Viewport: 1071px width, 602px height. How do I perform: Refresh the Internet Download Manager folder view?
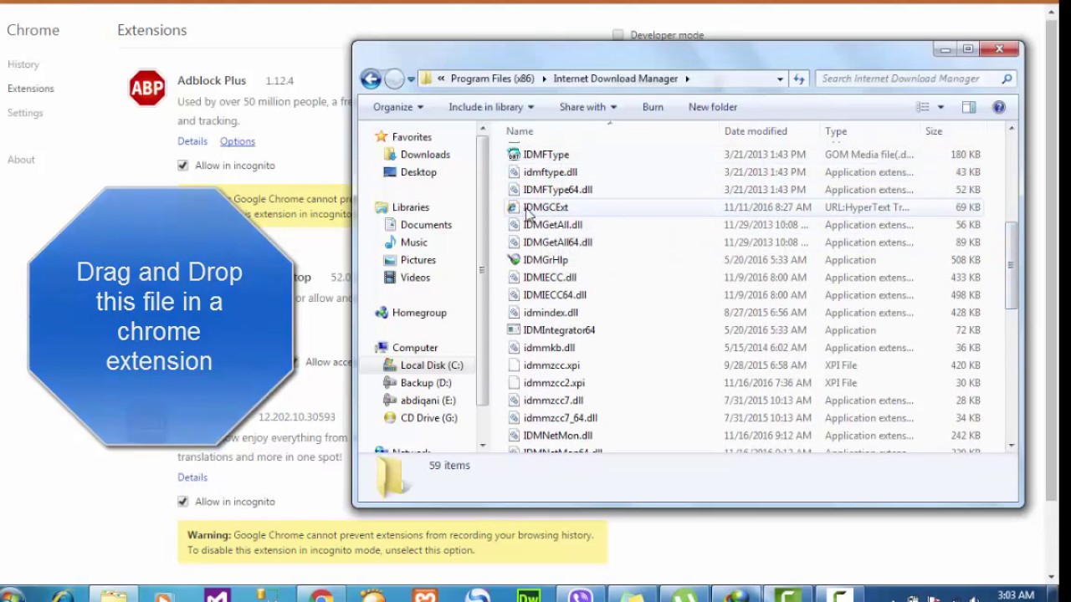(799, 79)
